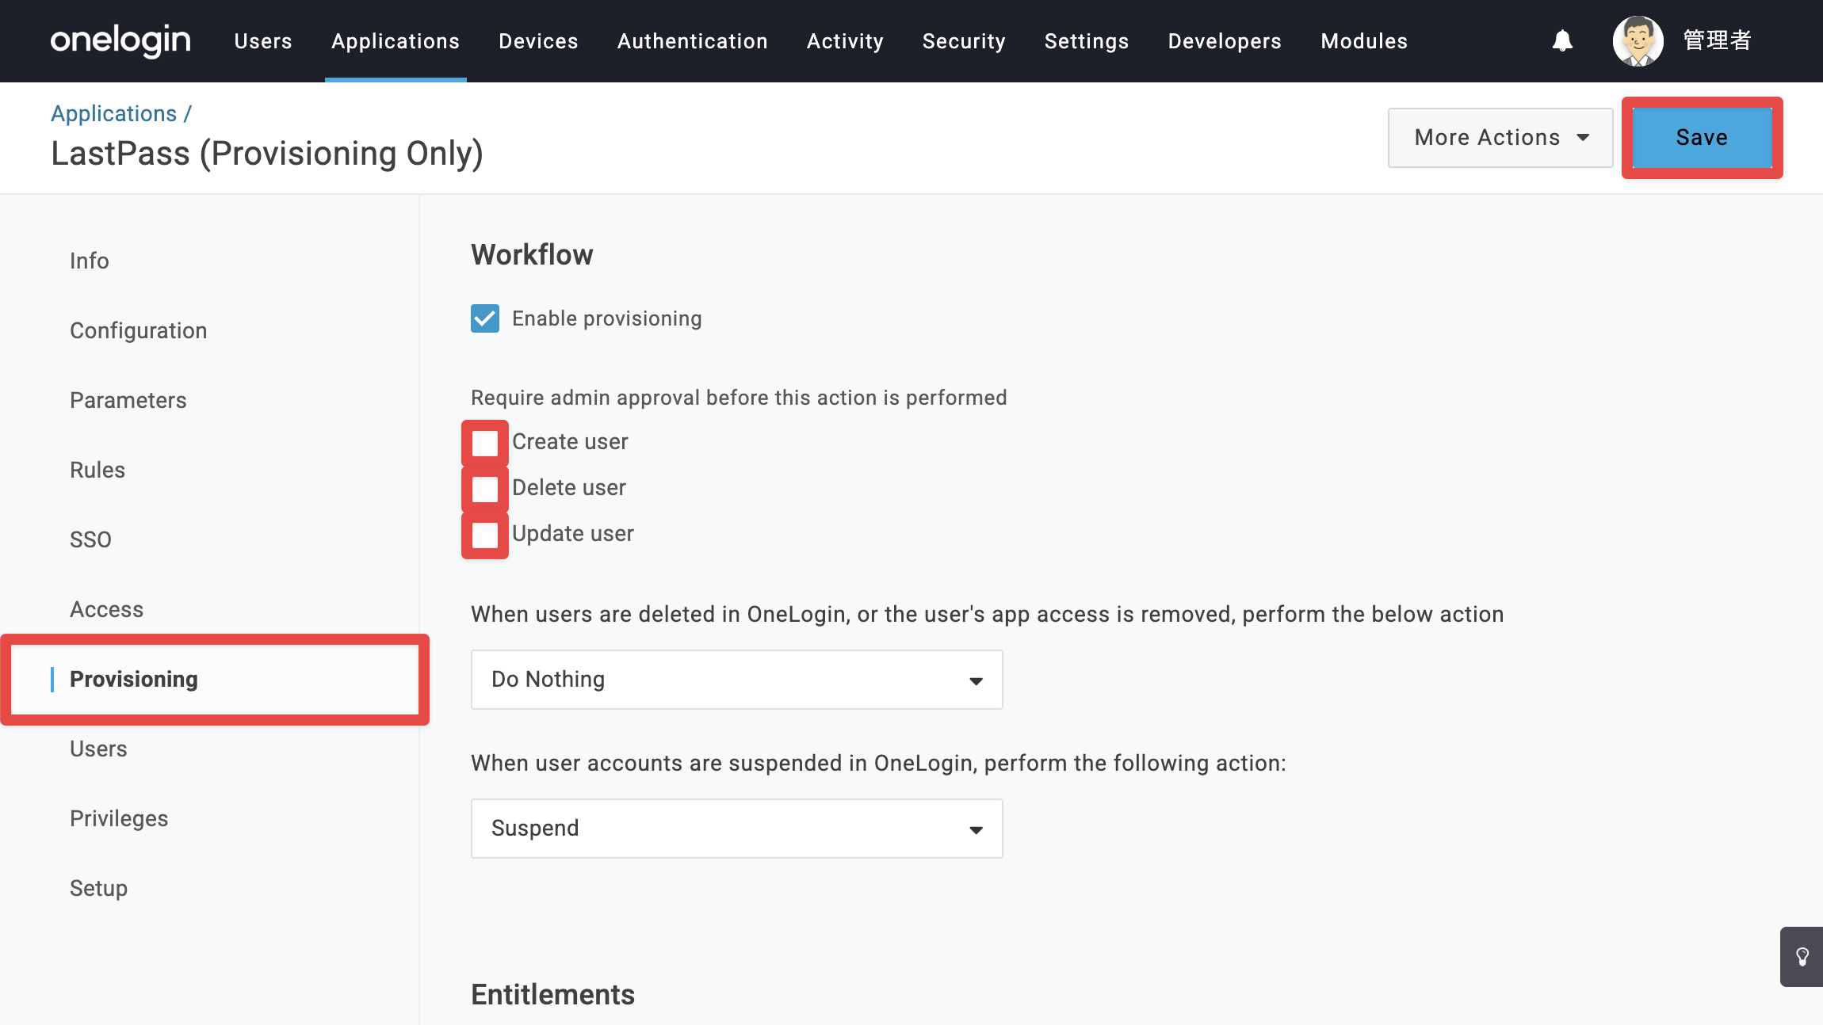1823x1025 pixels.
Task: Switch to the Info tab
Action: pyautogui.click(x=90, y=261)
